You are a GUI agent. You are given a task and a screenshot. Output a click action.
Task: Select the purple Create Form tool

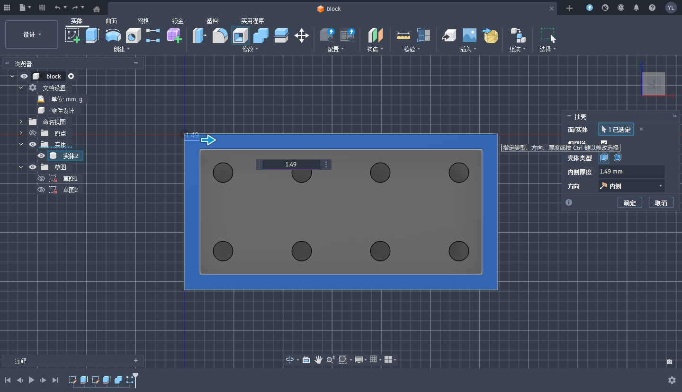point(174,35)
